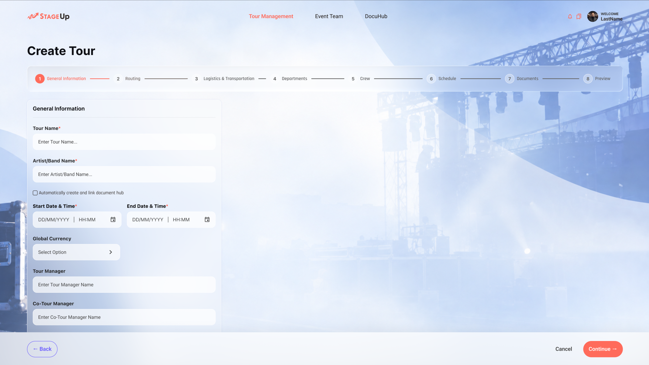Open the bookmarks icon next to bell

pos(579,16)
